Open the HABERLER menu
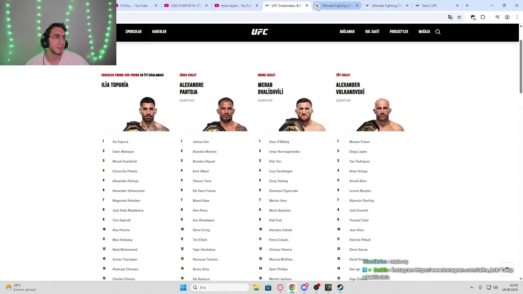The image size is (523, 294). (x=159, y=32)
